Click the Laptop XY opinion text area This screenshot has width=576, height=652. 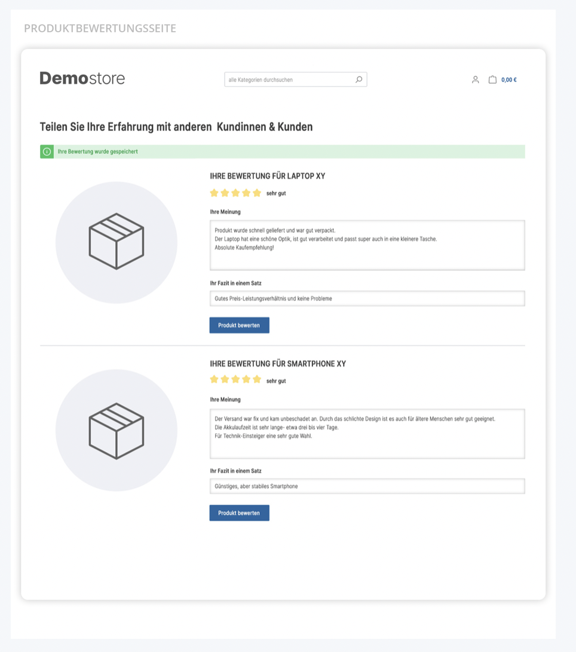(367, 245)
